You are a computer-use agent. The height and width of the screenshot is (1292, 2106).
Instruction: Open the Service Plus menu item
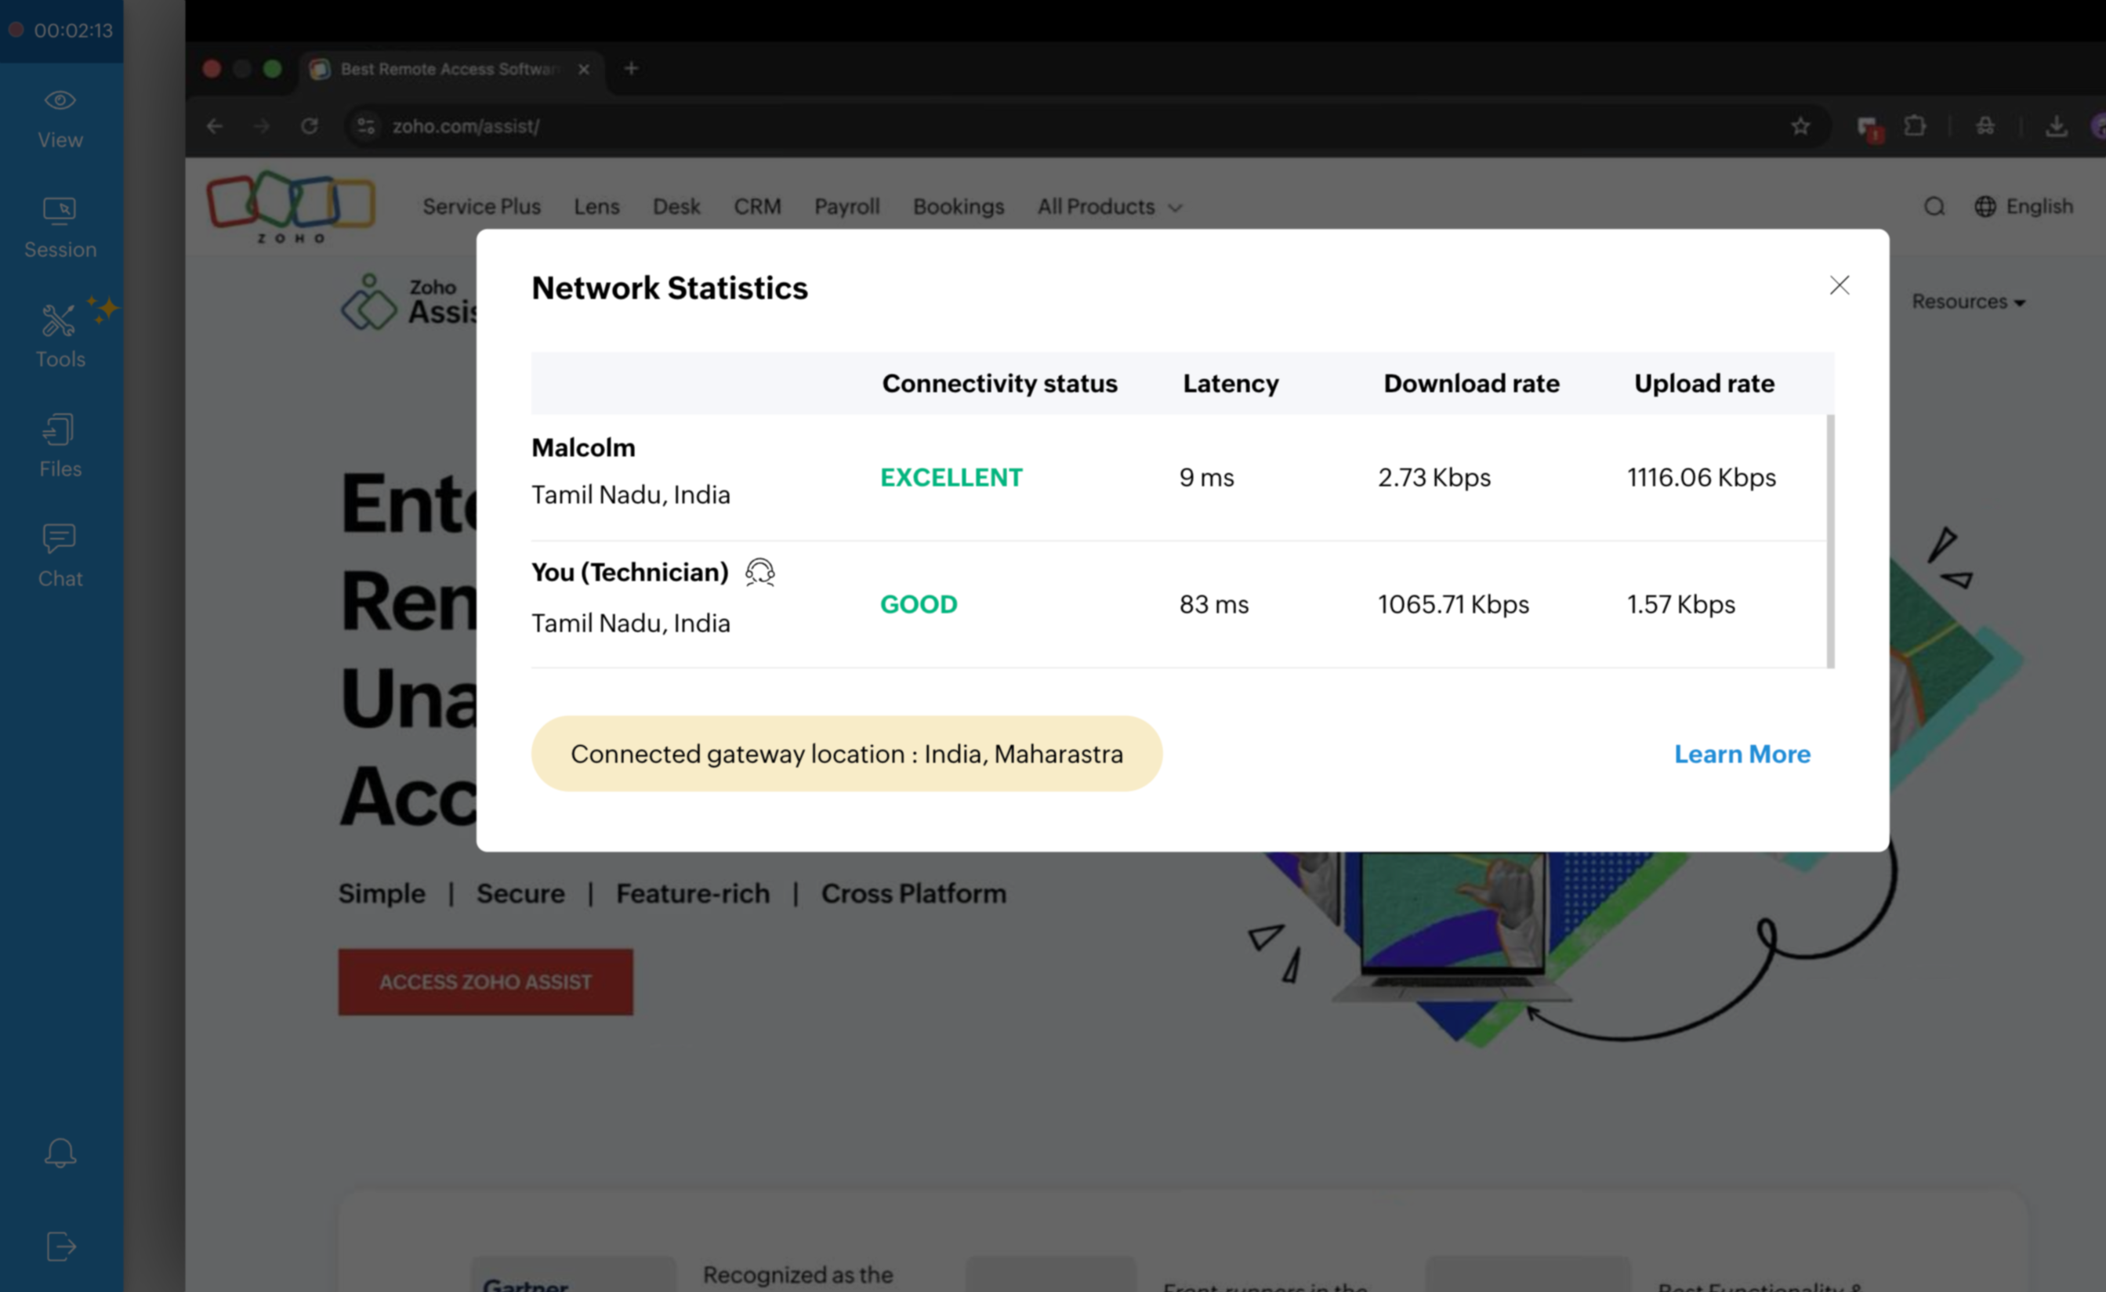click(x=481, y=207)
